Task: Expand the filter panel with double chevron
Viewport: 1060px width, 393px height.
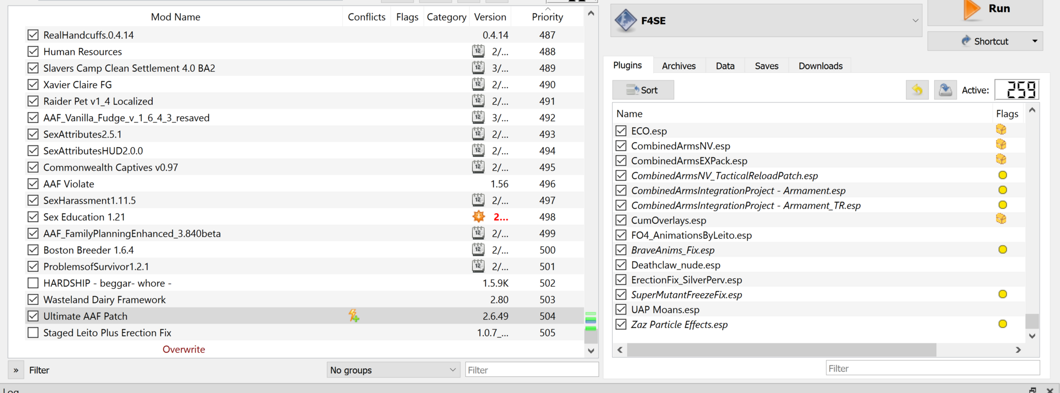Action: point(16,370)
